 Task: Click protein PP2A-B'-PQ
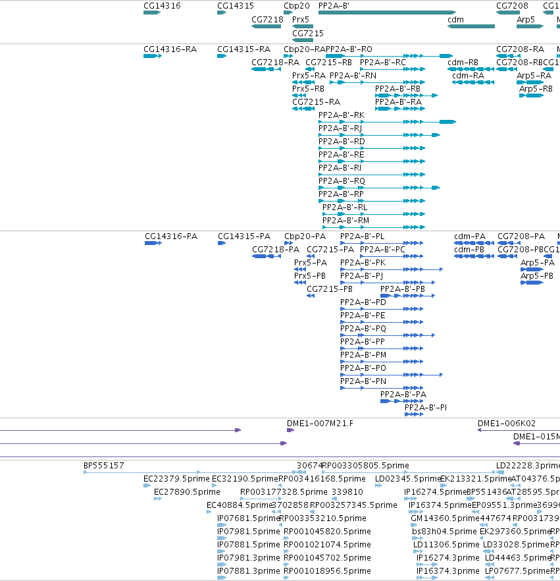[363, 329]
